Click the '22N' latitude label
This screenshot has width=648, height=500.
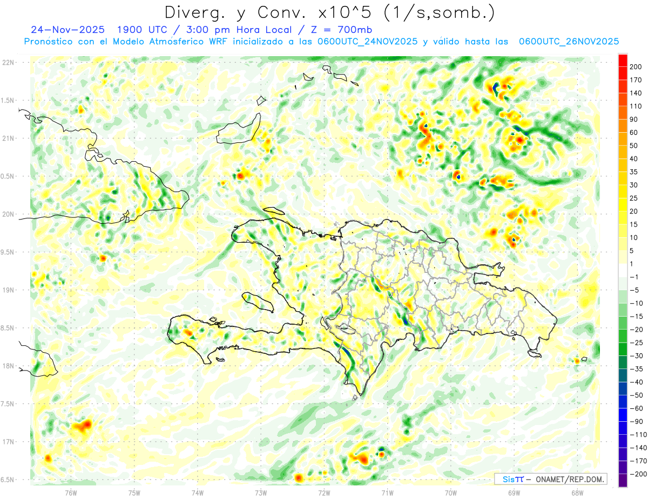click(x=8, y=63)
